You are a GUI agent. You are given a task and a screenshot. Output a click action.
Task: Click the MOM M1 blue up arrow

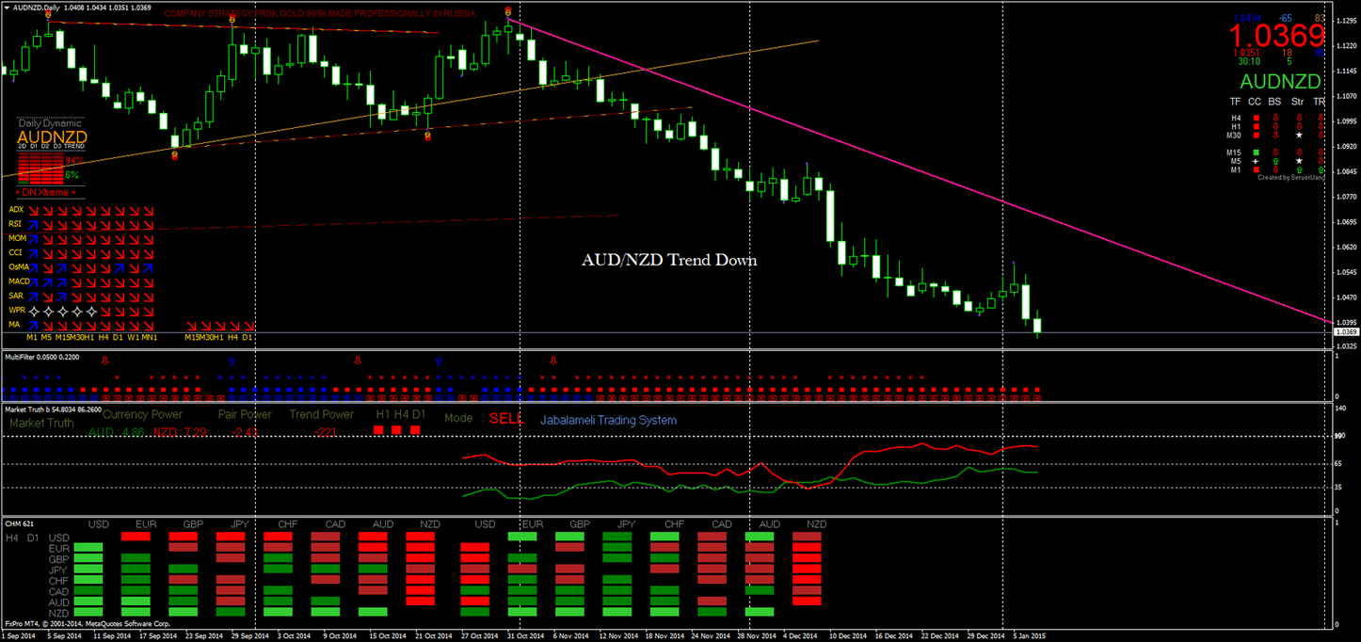pyautogui.click(x=33, y=239)
